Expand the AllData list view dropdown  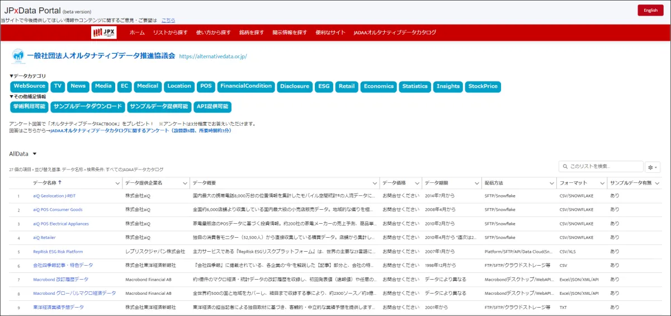[x=35, y=154]
